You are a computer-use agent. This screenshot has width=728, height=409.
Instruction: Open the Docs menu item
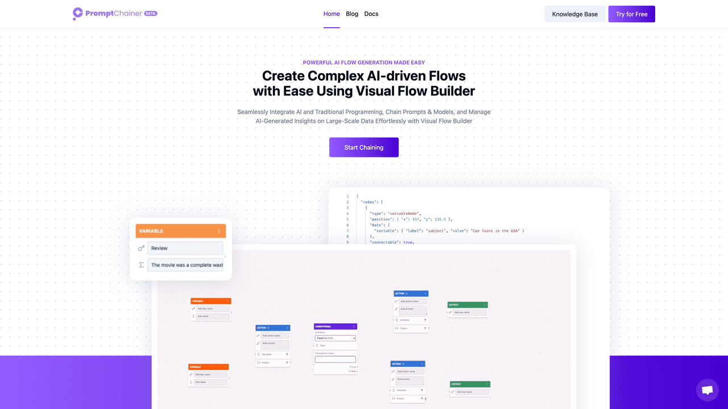click(x=371, y=14)
